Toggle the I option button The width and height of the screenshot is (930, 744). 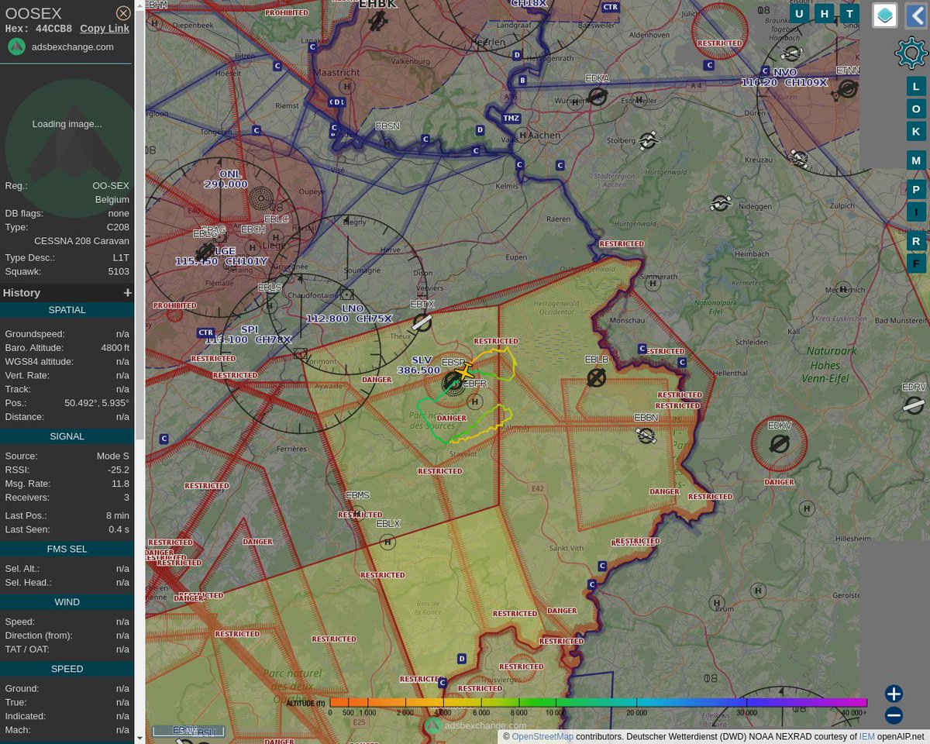coord(916,212)
